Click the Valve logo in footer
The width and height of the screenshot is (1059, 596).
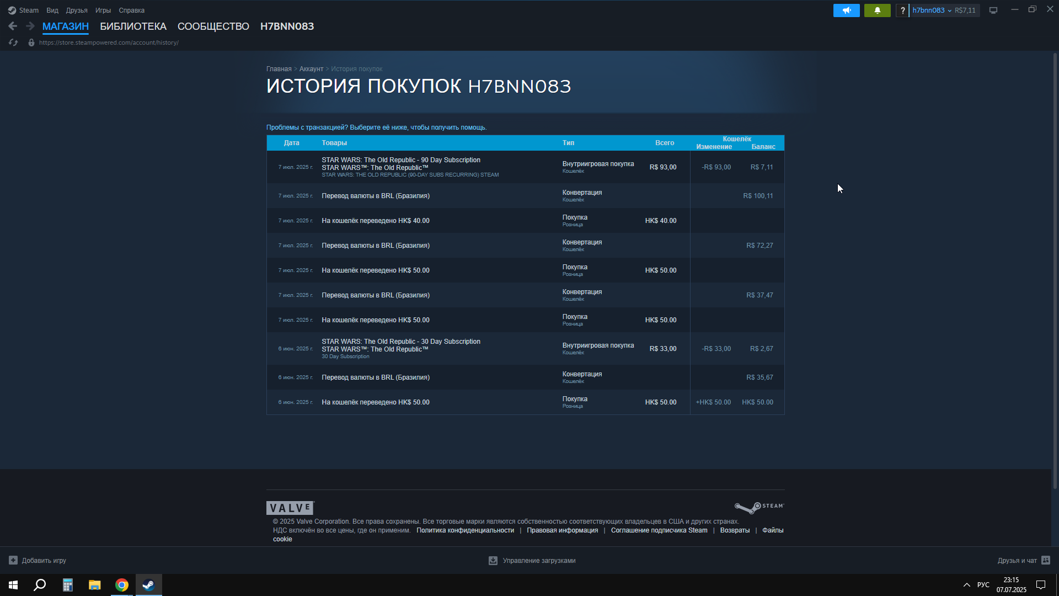[x=290, y=508]
